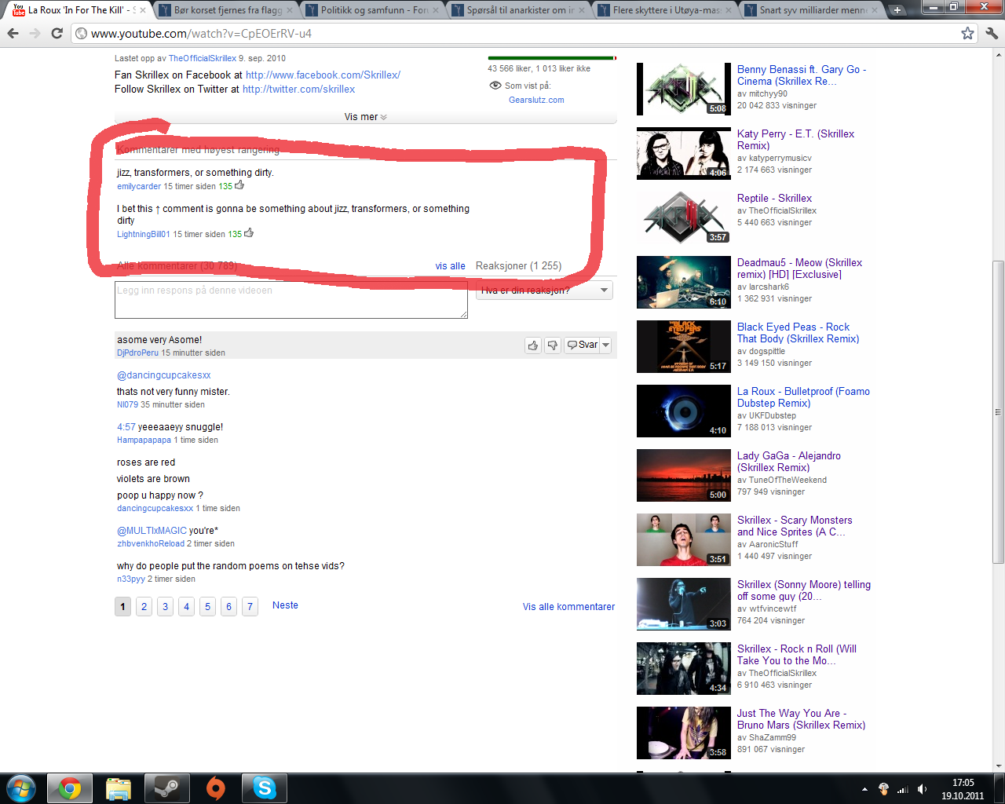Open @dancingcupcakesxx mention link
This screenshot has height=804, width=1005.
(x=163, y=375)
